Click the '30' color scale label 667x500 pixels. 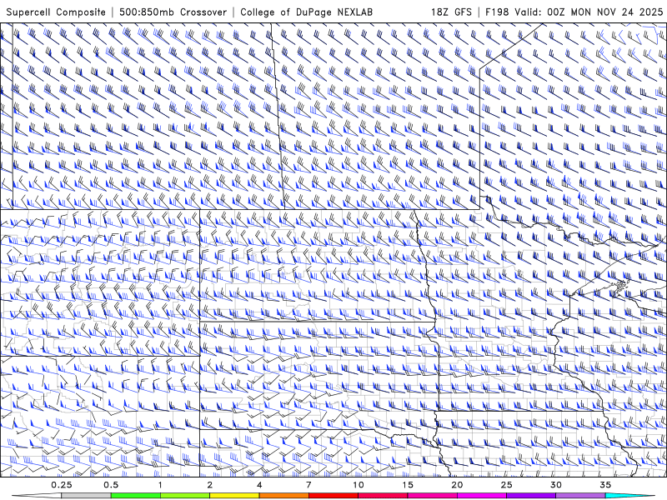coord(556,485)
